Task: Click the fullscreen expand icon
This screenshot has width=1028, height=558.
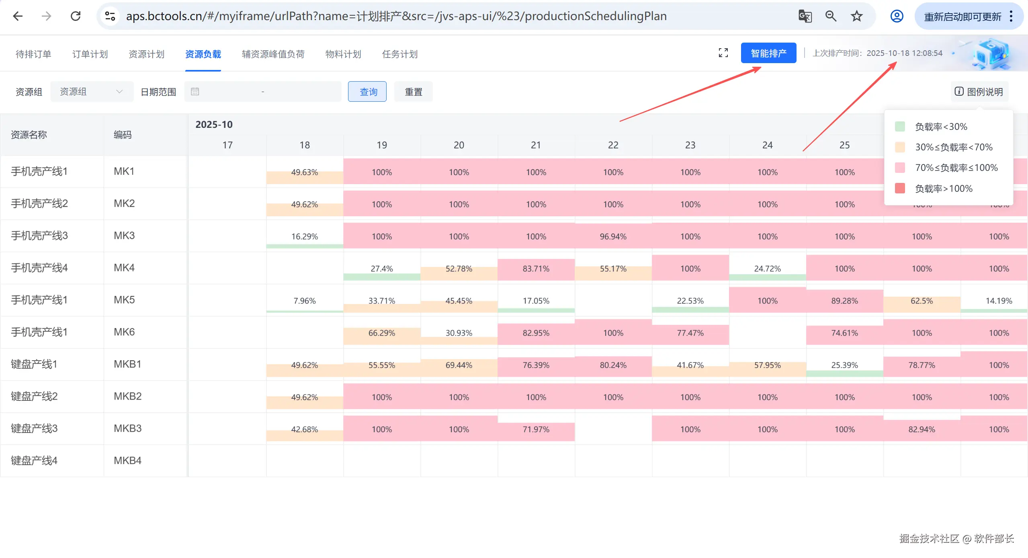Action: point(723,53)
